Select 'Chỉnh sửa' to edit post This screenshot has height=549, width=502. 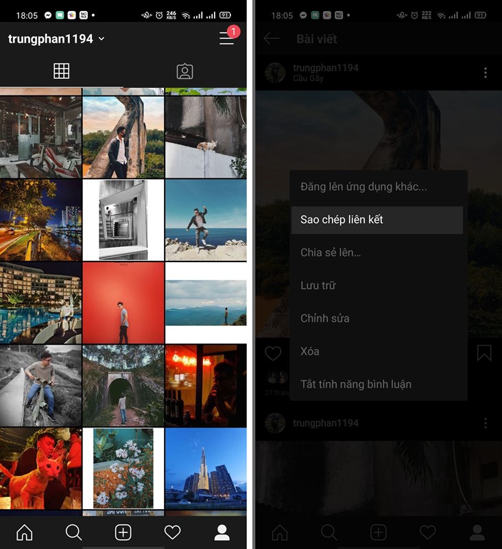click(x=379, y=318)
